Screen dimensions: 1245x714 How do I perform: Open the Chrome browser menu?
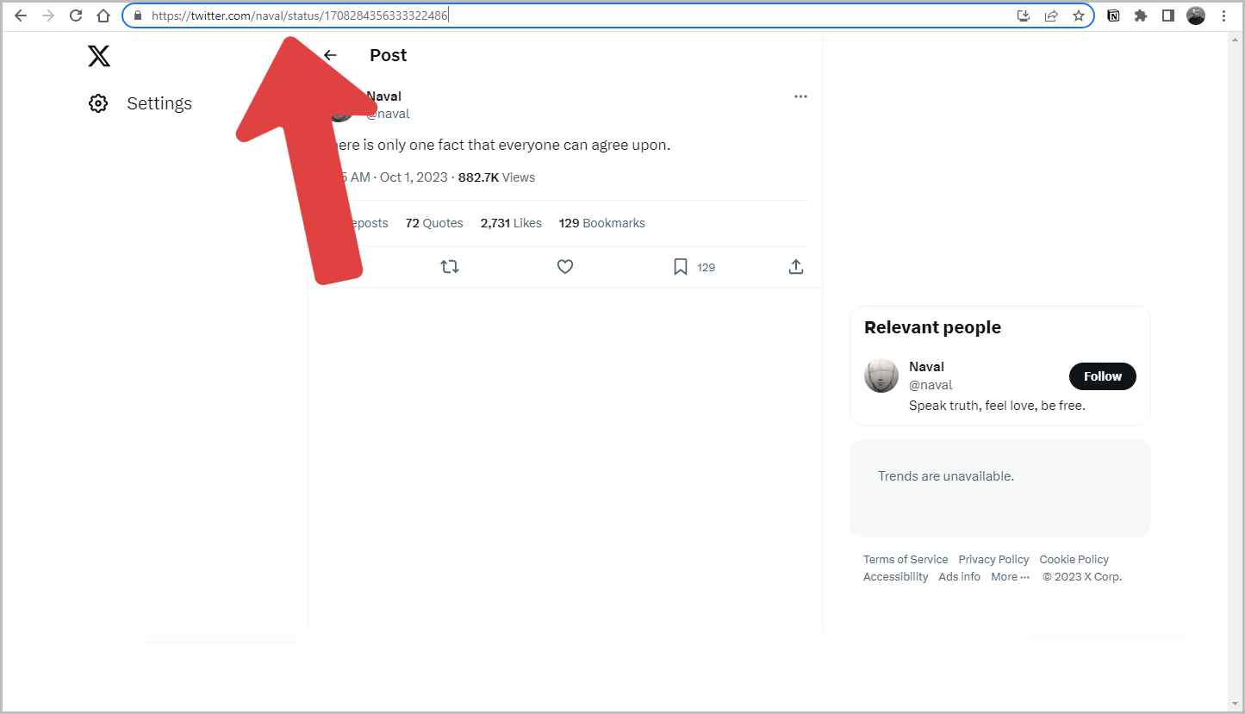[1224, 16]
